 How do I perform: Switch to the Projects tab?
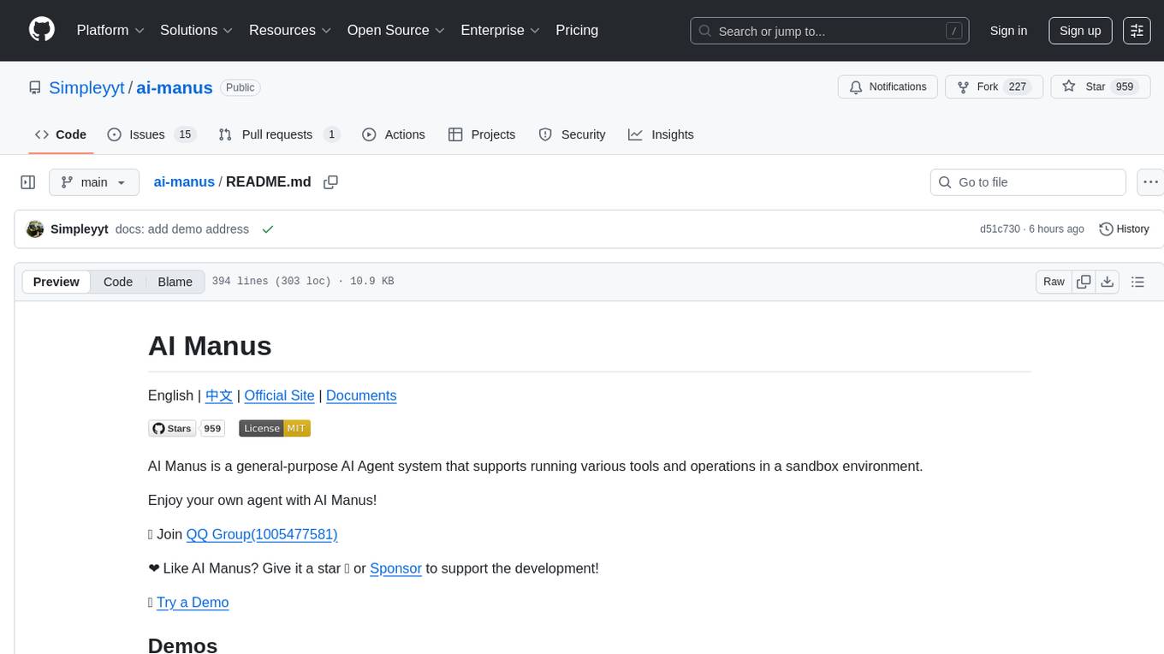482,134
